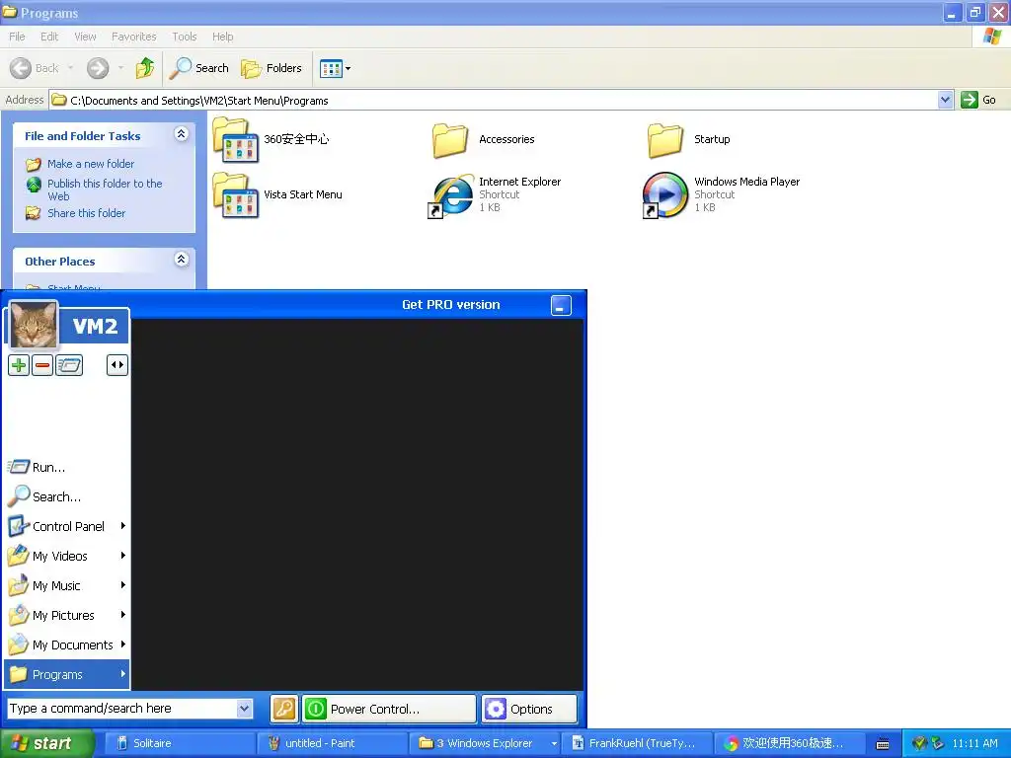
Task: Click the Go button
Action: [978, 100]
